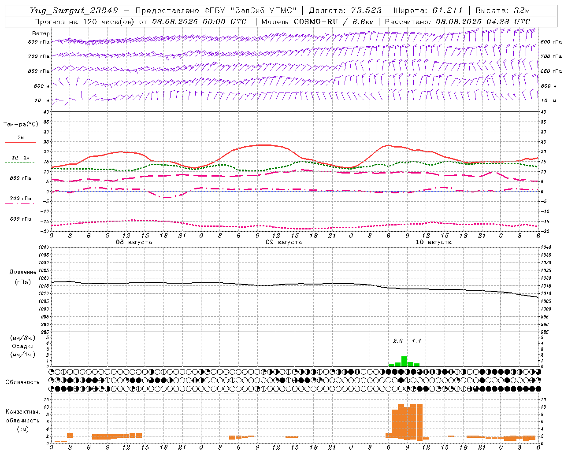Click the Td 2м dew point legend label
Viewport: 564px width, 451px height.
pos(20,158)
